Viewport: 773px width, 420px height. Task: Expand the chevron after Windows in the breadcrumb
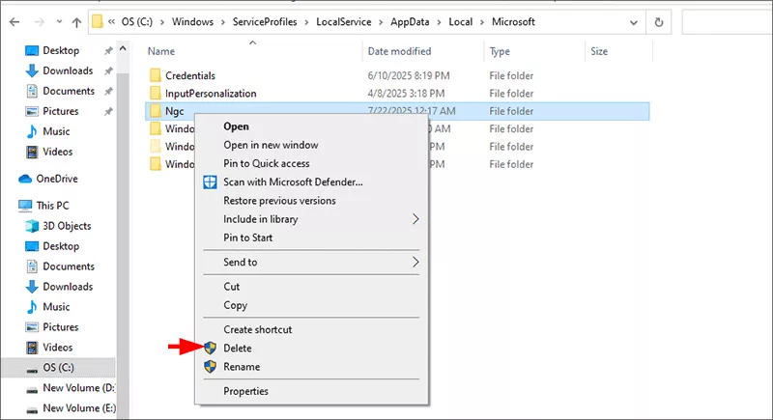coord(223,22)
